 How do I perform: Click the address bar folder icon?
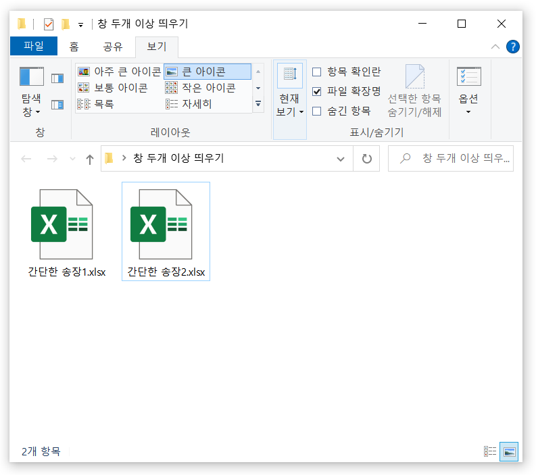(x=109, y=158)
